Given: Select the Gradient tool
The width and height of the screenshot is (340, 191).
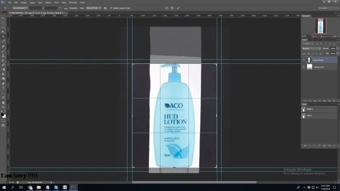Looking at the screenshot, I should (3, 70).
